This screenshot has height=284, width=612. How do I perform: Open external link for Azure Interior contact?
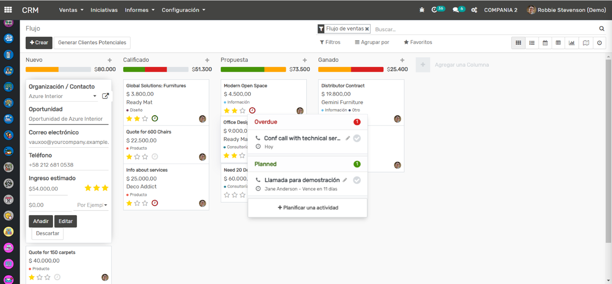pyautogui.click(x=105, y=96)
